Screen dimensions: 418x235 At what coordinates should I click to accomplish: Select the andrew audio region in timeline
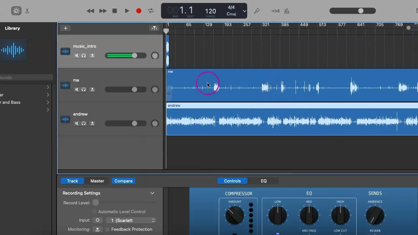coord(292,119)
